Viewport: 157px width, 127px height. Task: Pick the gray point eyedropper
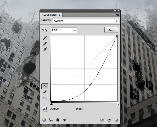pyautogui.click(x=45, y=44)
